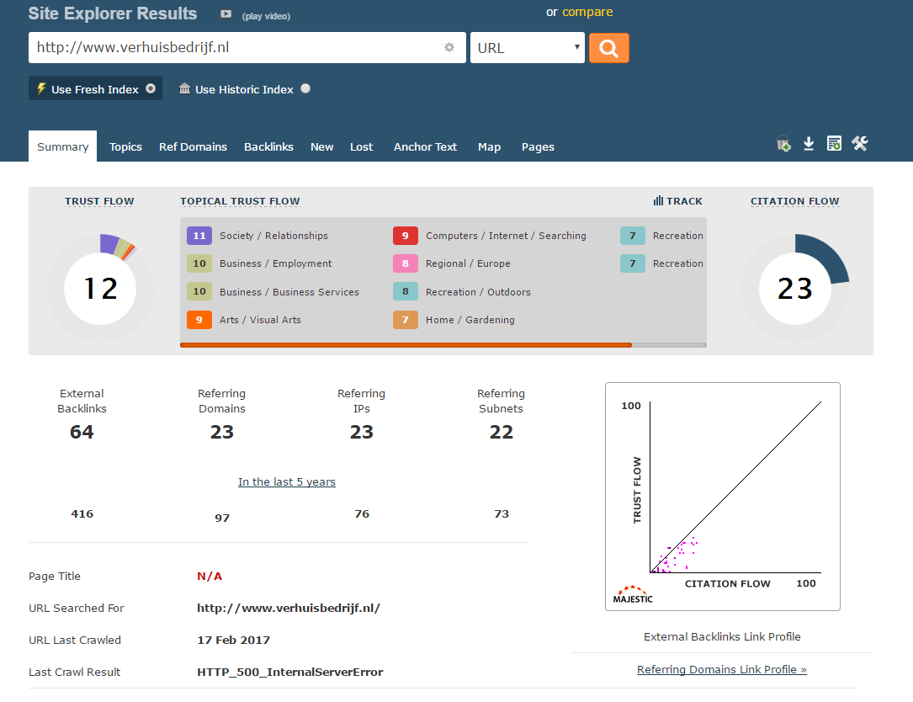This screenshot has height=702, width=913.
Task: Go to the Backlinks tab
Action: (x=268, y=146)
